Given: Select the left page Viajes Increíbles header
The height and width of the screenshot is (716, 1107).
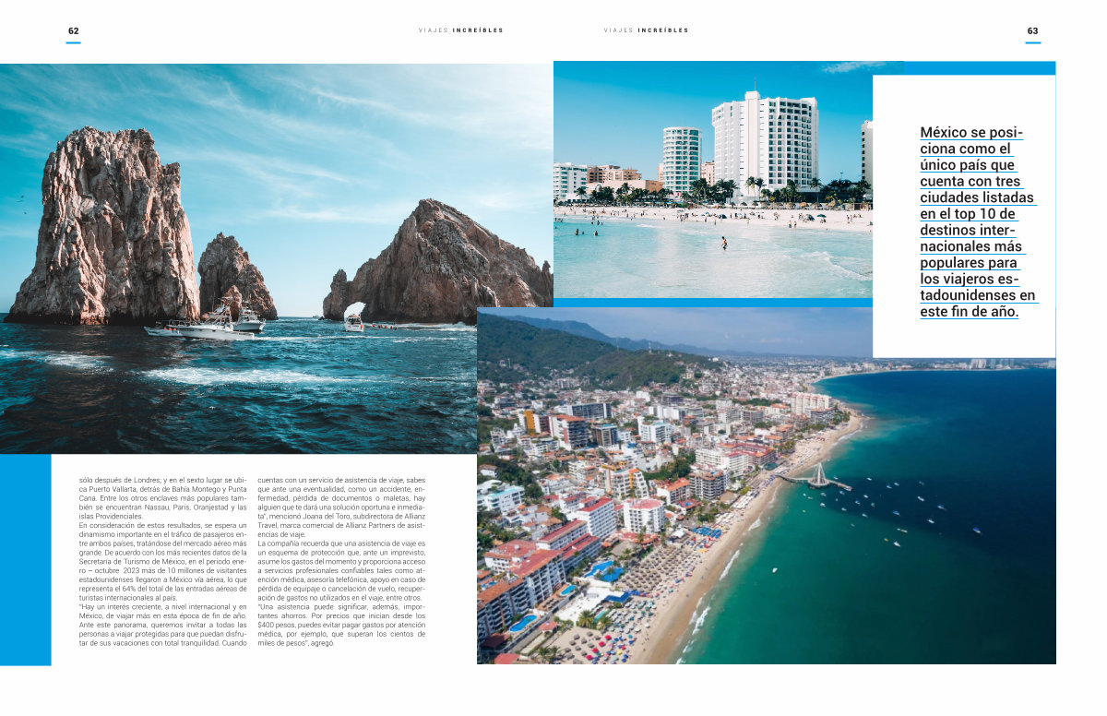Looking at the screenshot, I should pyautogui.click(x=460, y=30).
